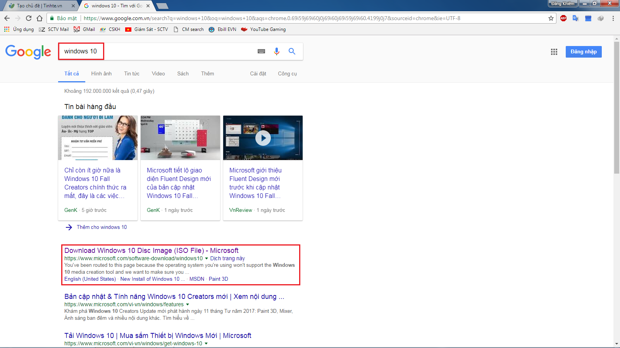Start voice search with the microphone icon

[x=277, y=51]
